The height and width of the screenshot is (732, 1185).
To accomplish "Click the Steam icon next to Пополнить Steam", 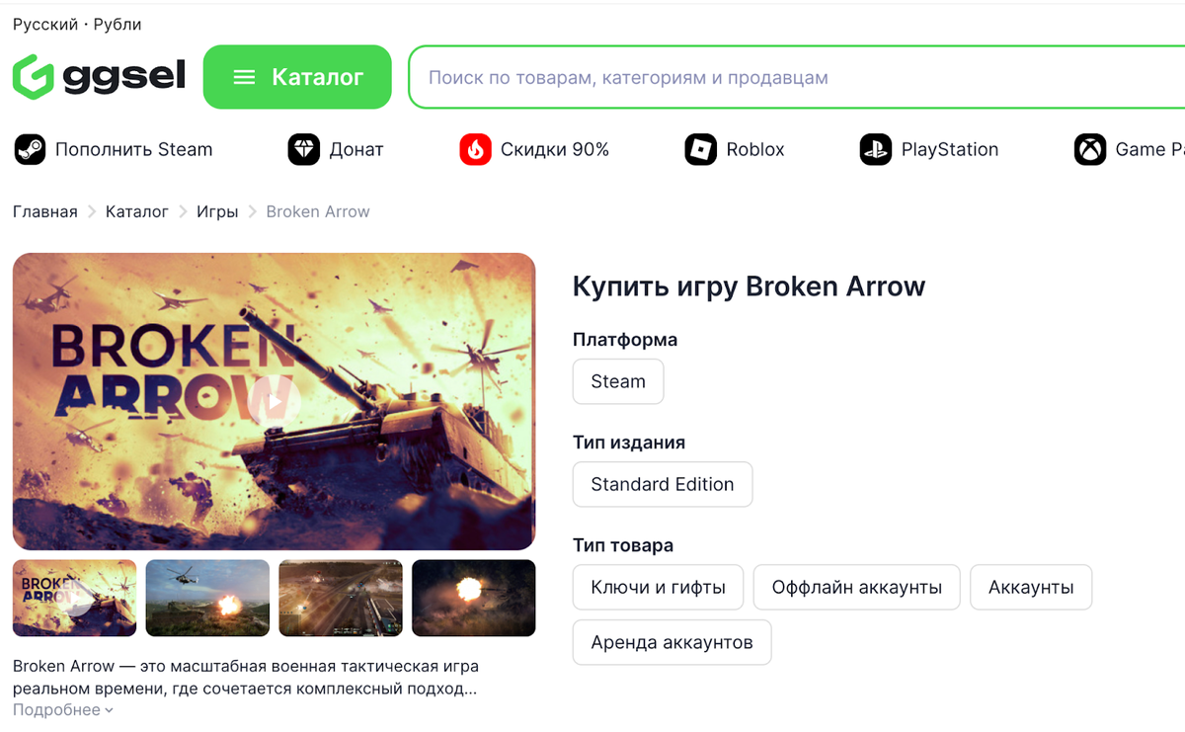I will (30, 150).
